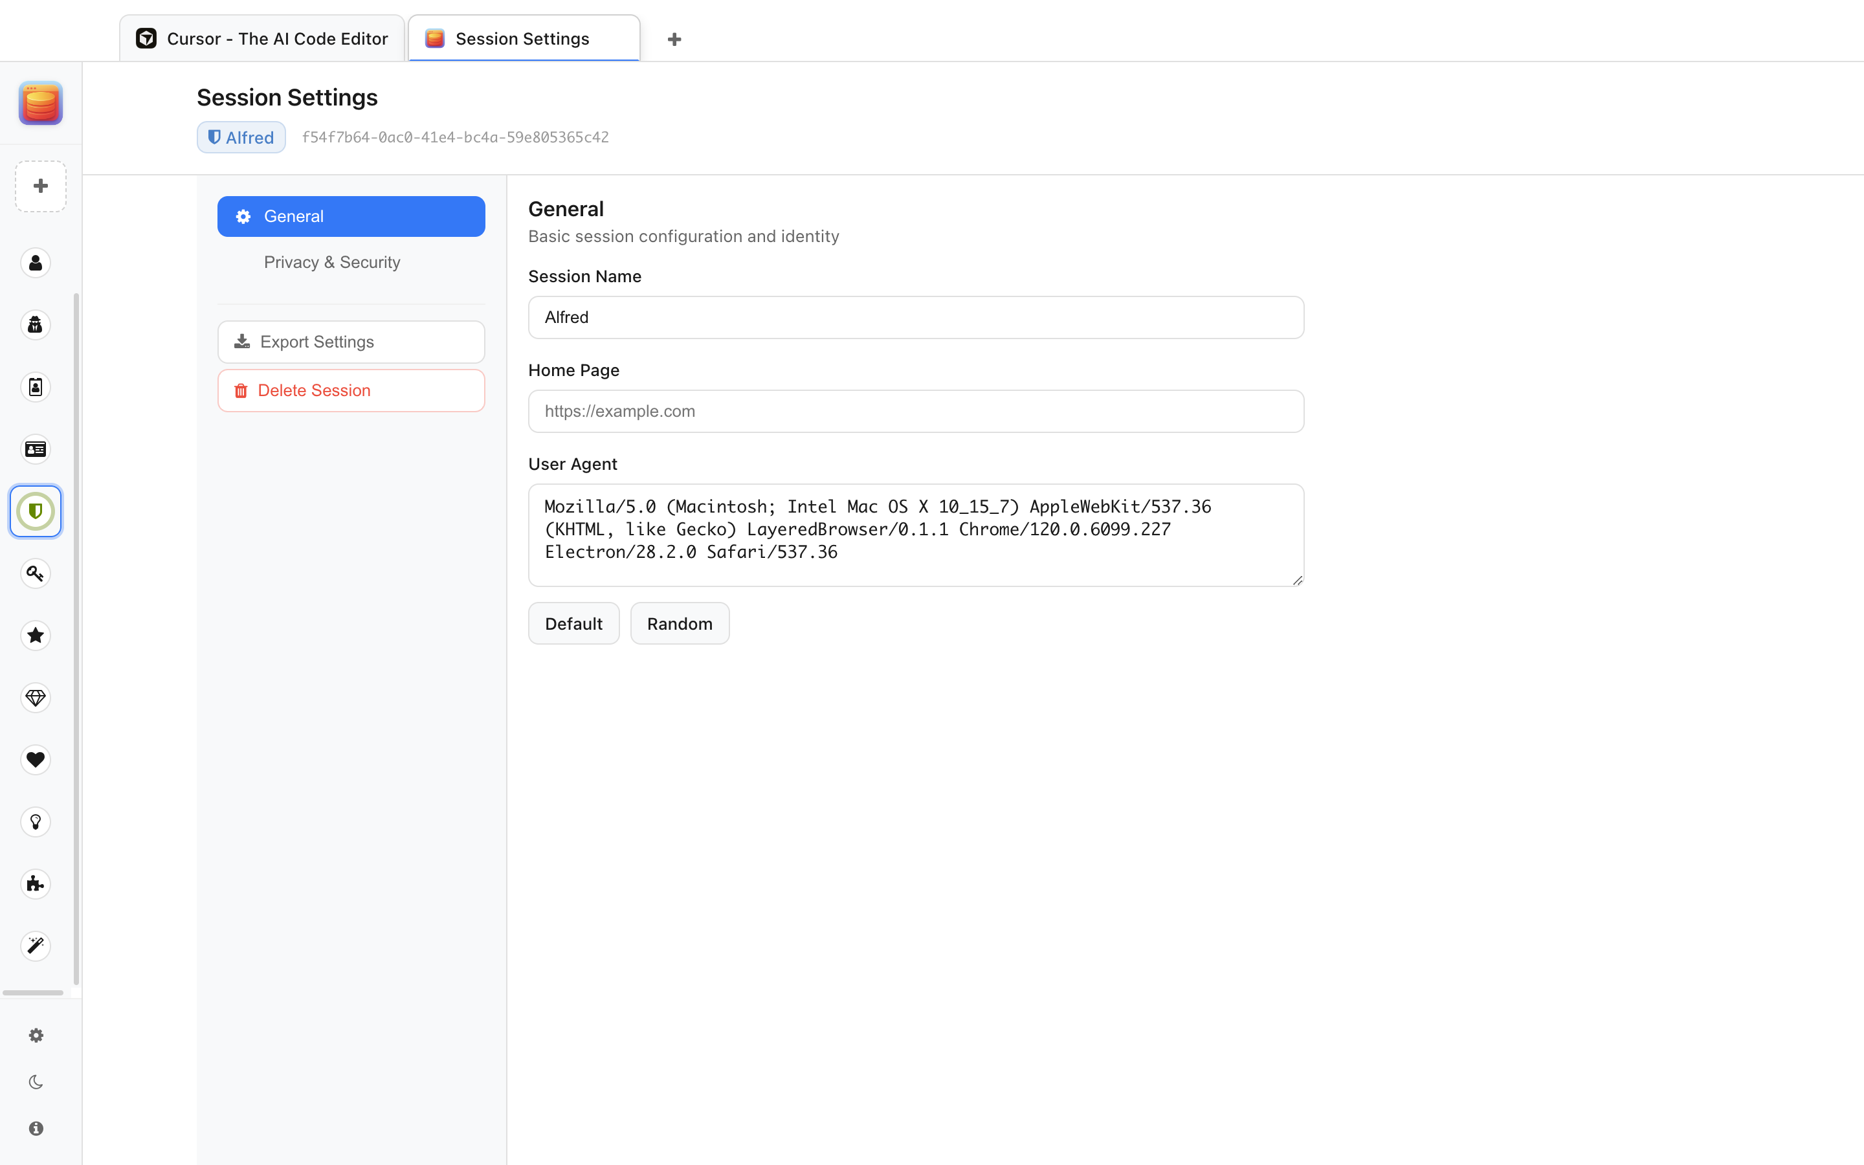Viewport: 1864px width, 1165px height.
Task: Click the magic wand session icon
Action: (x=36, y=946)
